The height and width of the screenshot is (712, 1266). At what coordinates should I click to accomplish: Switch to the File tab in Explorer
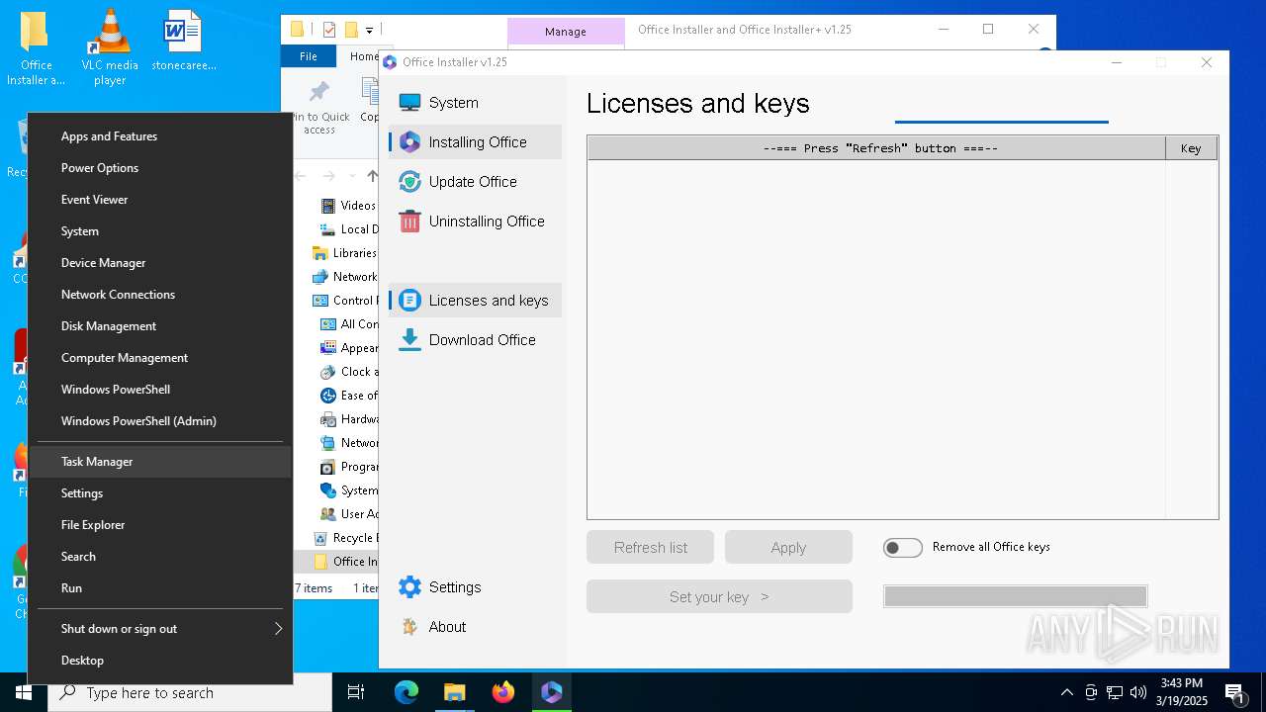309,56
